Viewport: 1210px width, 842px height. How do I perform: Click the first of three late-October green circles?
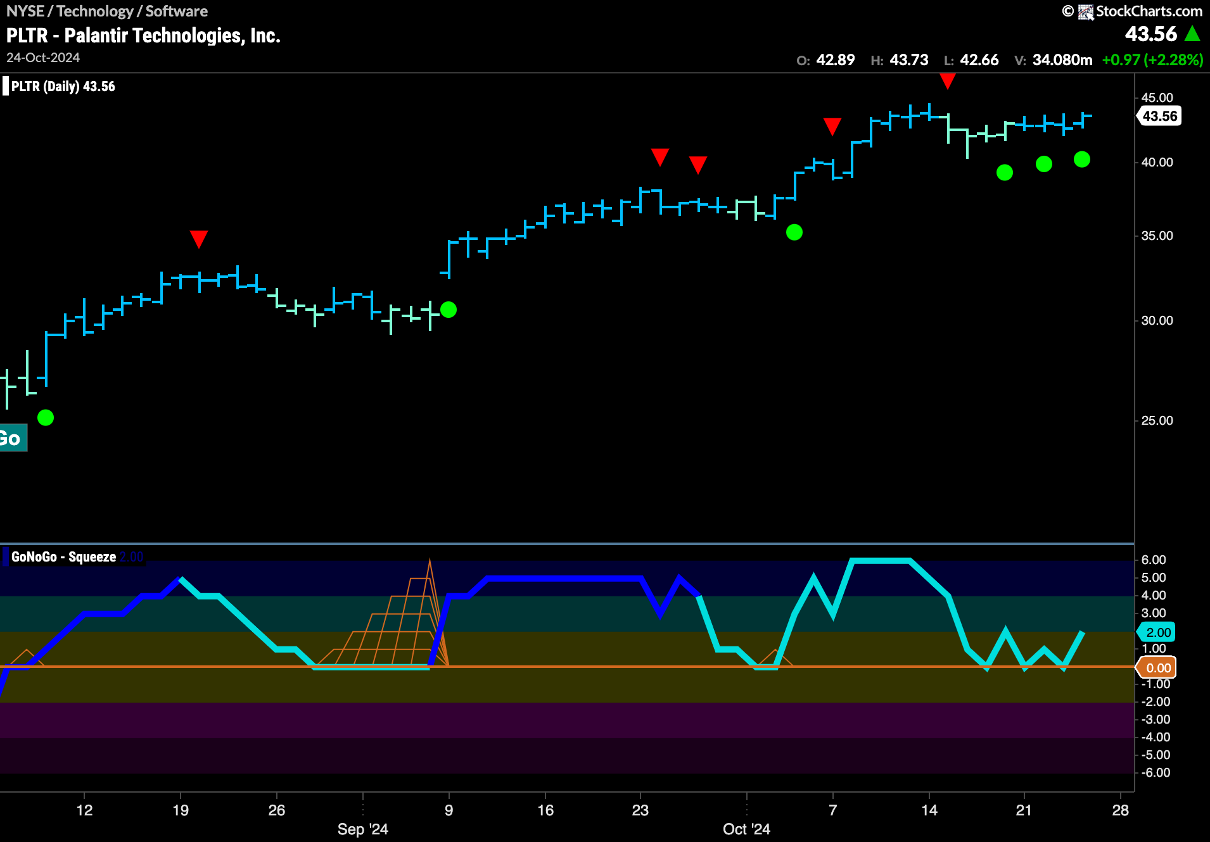[1005, 172]
